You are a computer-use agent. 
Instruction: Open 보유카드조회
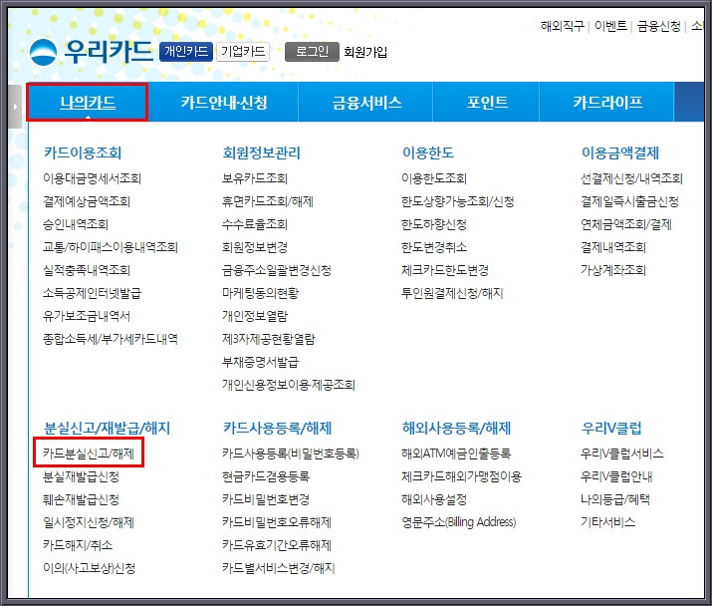(255, 178)
